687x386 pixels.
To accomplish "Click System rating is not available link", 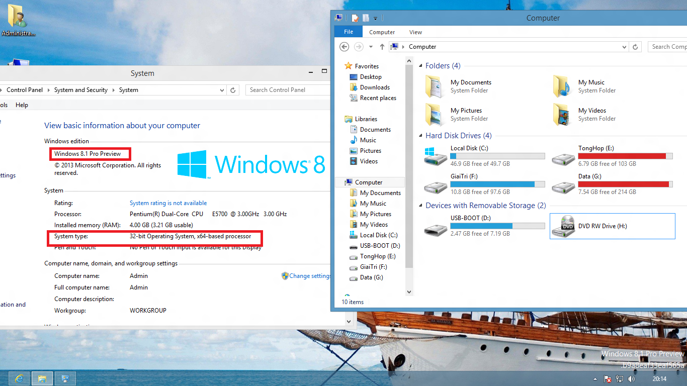I will [x=168, y=203].
